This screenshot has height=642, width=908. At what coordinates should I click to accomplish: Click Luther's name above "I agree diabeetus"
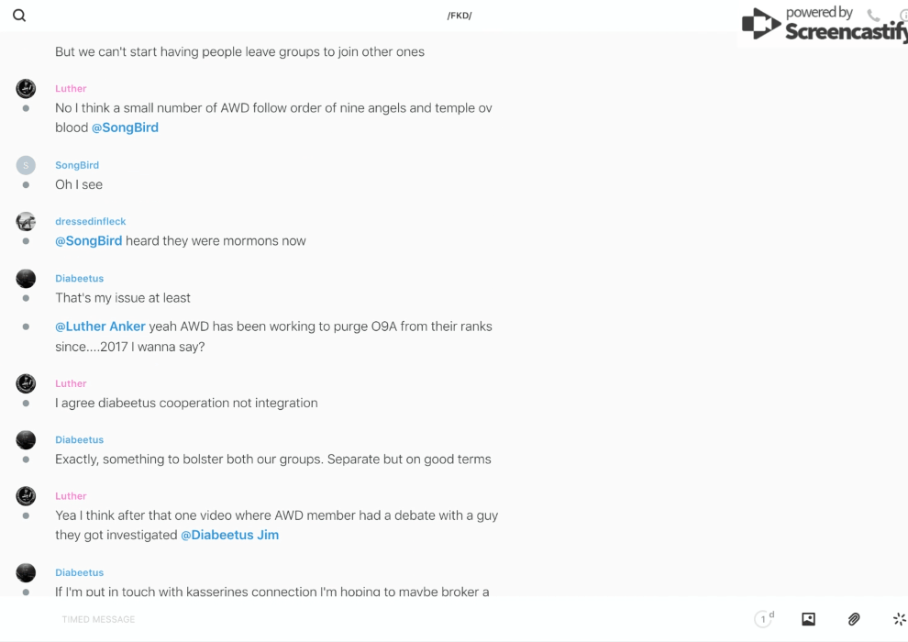71,383
